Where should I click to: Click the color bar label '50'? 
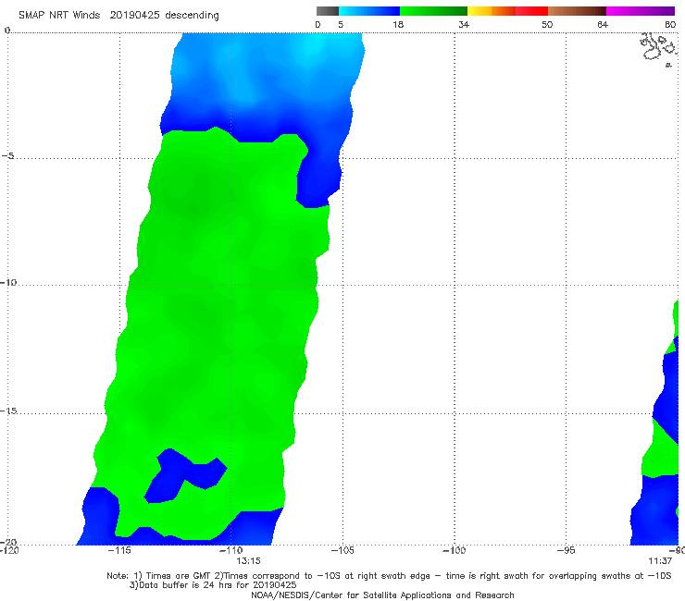(547, 25)
